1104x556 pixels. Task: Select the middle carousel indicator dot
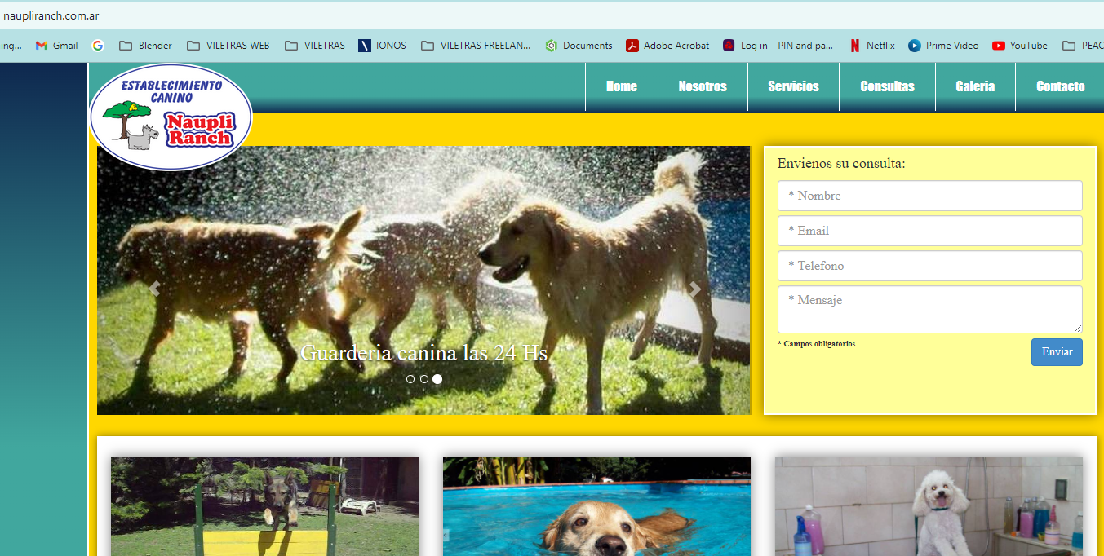coord(424,379)
